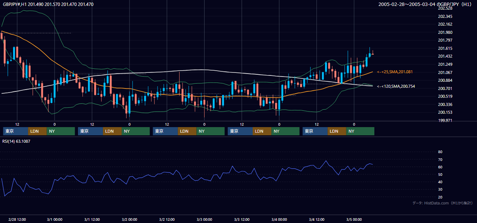Click the 3/2 00:00 date label
The width and height of the screenshot is (477, 223).
(130, 219)
